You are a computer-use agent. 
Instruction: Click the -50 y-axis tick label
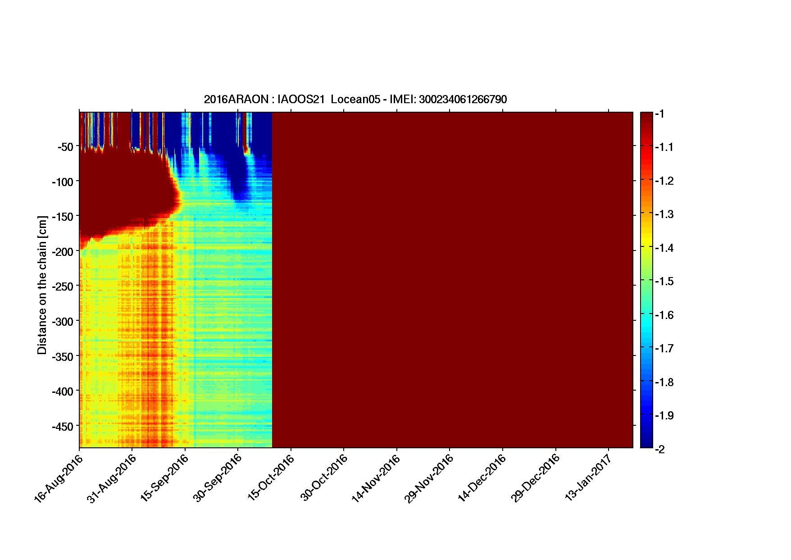tap(65, 147)
